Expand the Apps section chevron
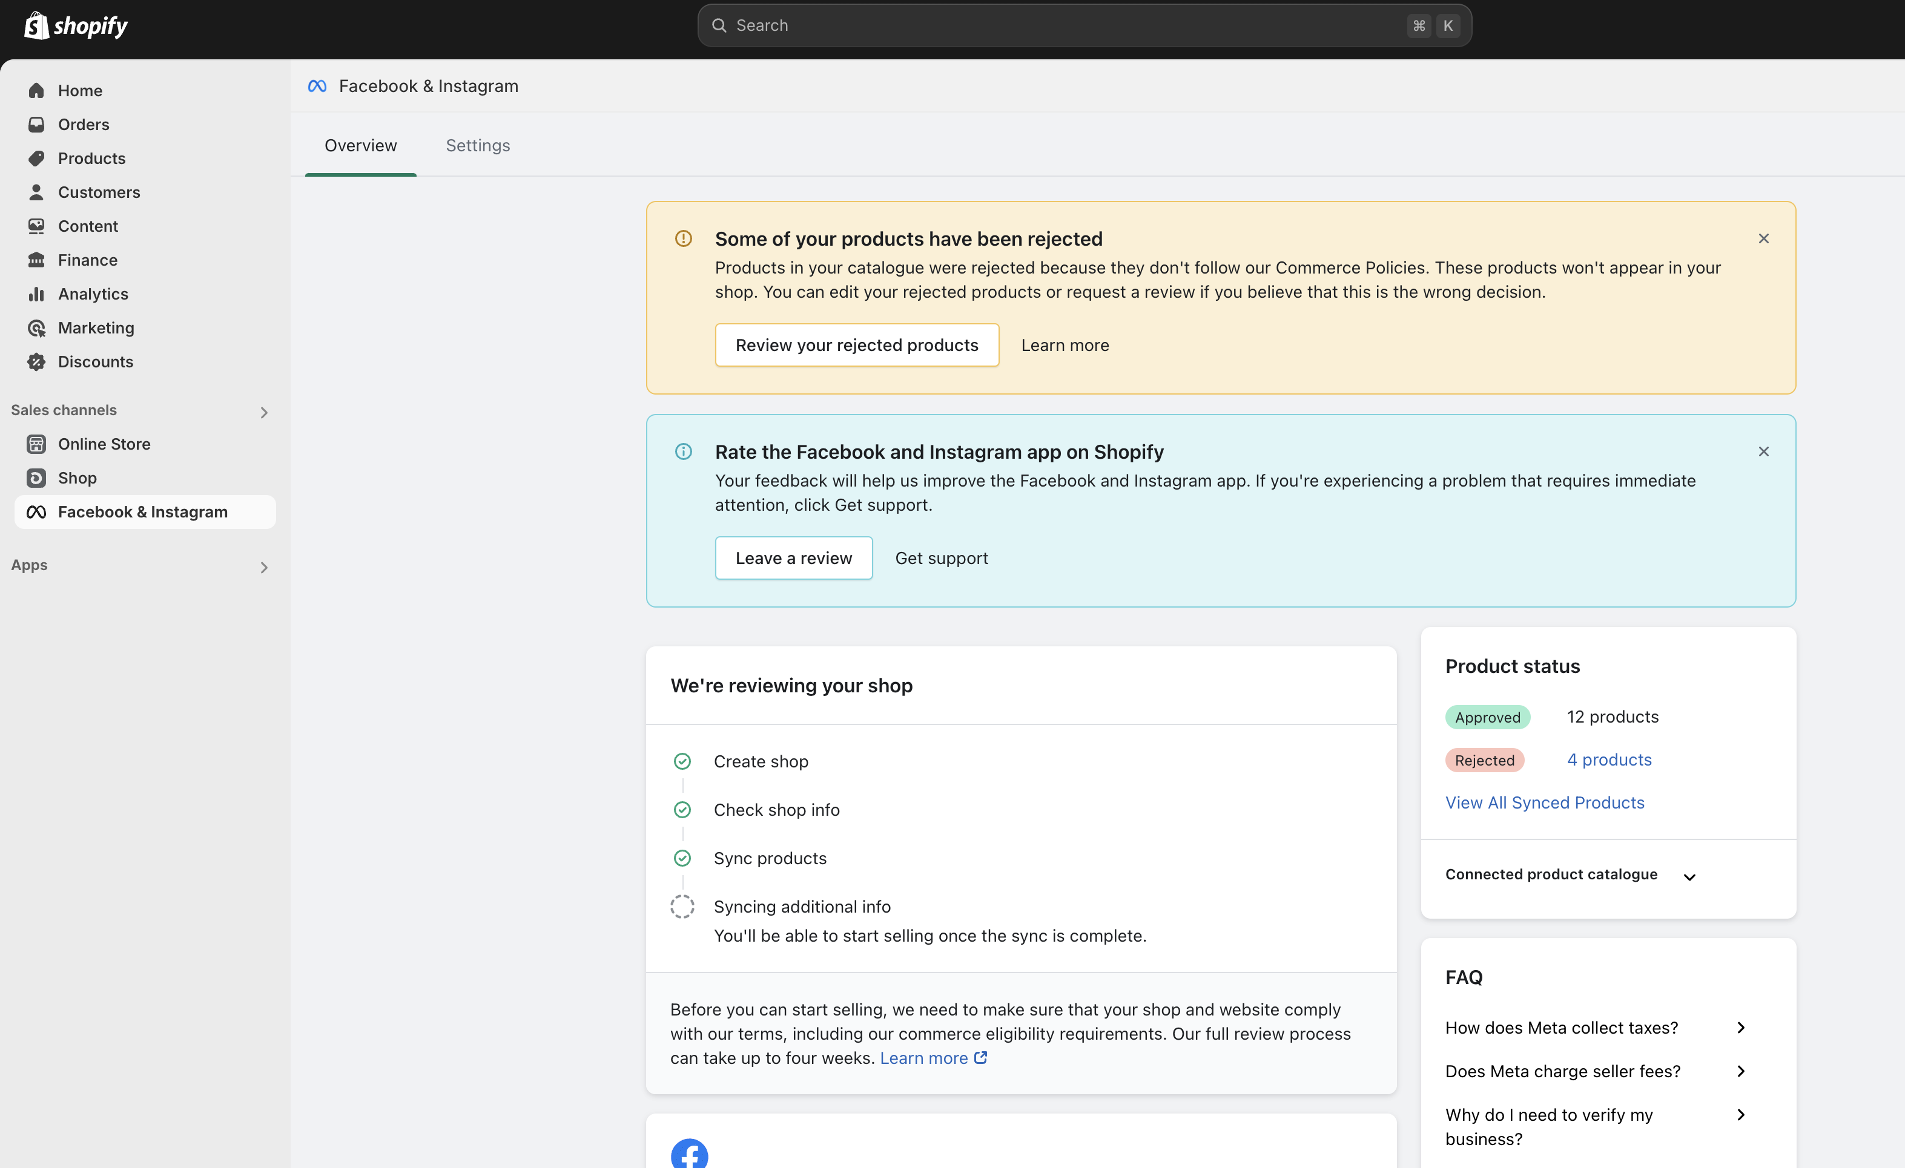This screenshot has height=1168, width=1905. 265,568
